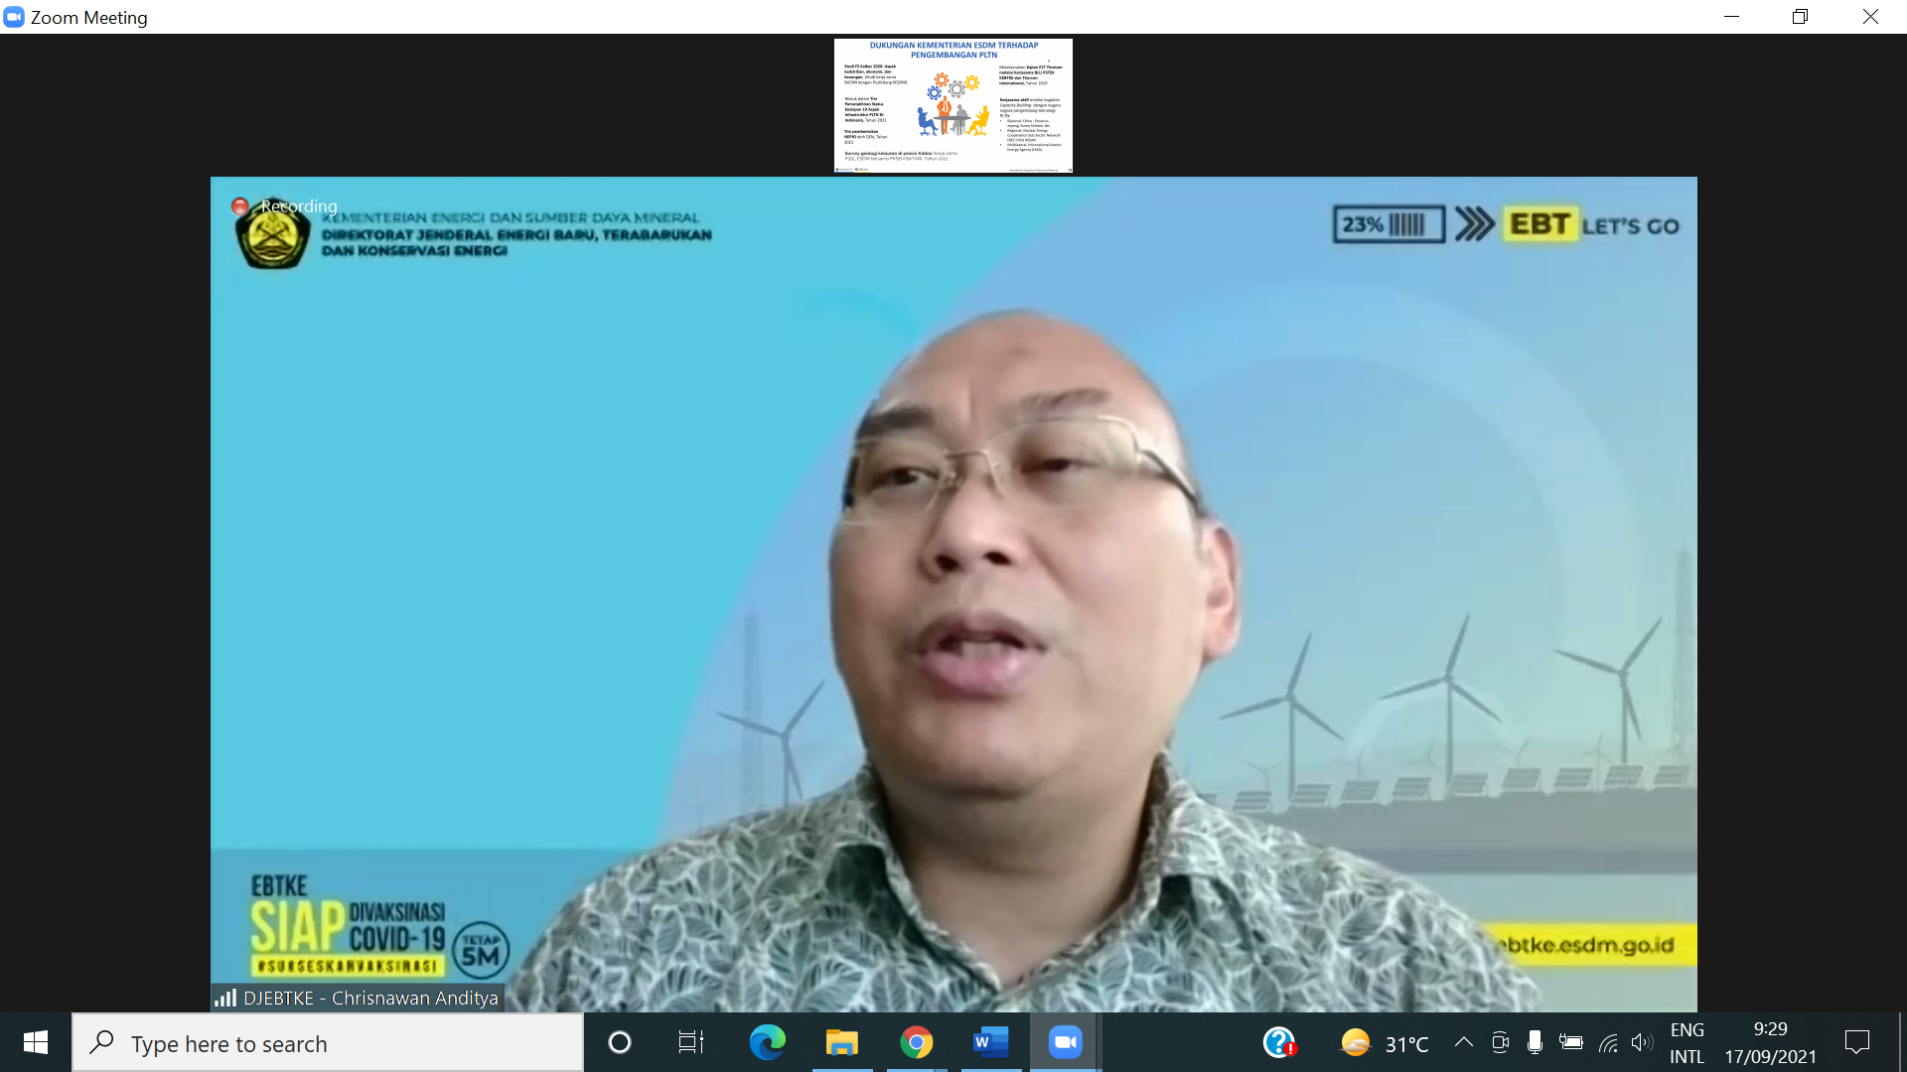
Task: Open the weather widget showing 31°C
Action: coord(1385,1043)
